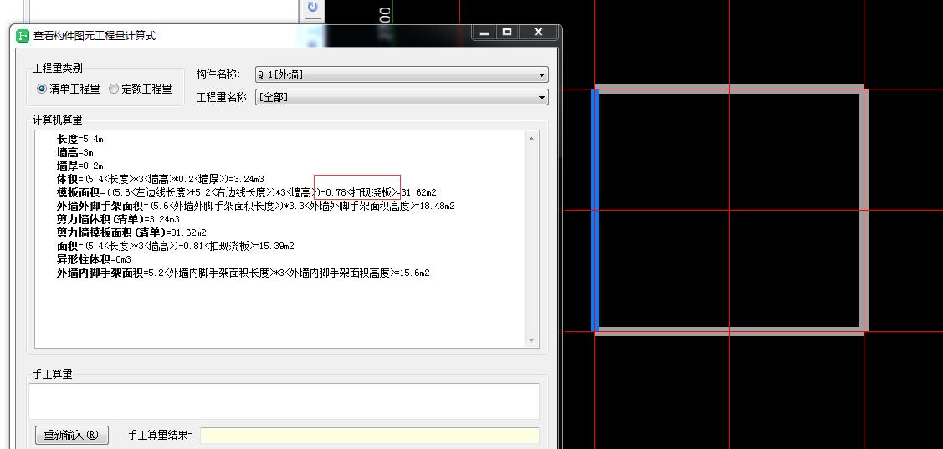Select the gray top wall in drawing
Image resolution: width=943 pixels, height=449 pixels.
729,89
